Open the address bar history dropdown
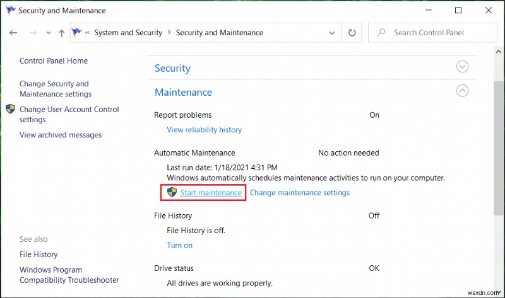The height and width of the screenshot is (298, 505). 332,33
